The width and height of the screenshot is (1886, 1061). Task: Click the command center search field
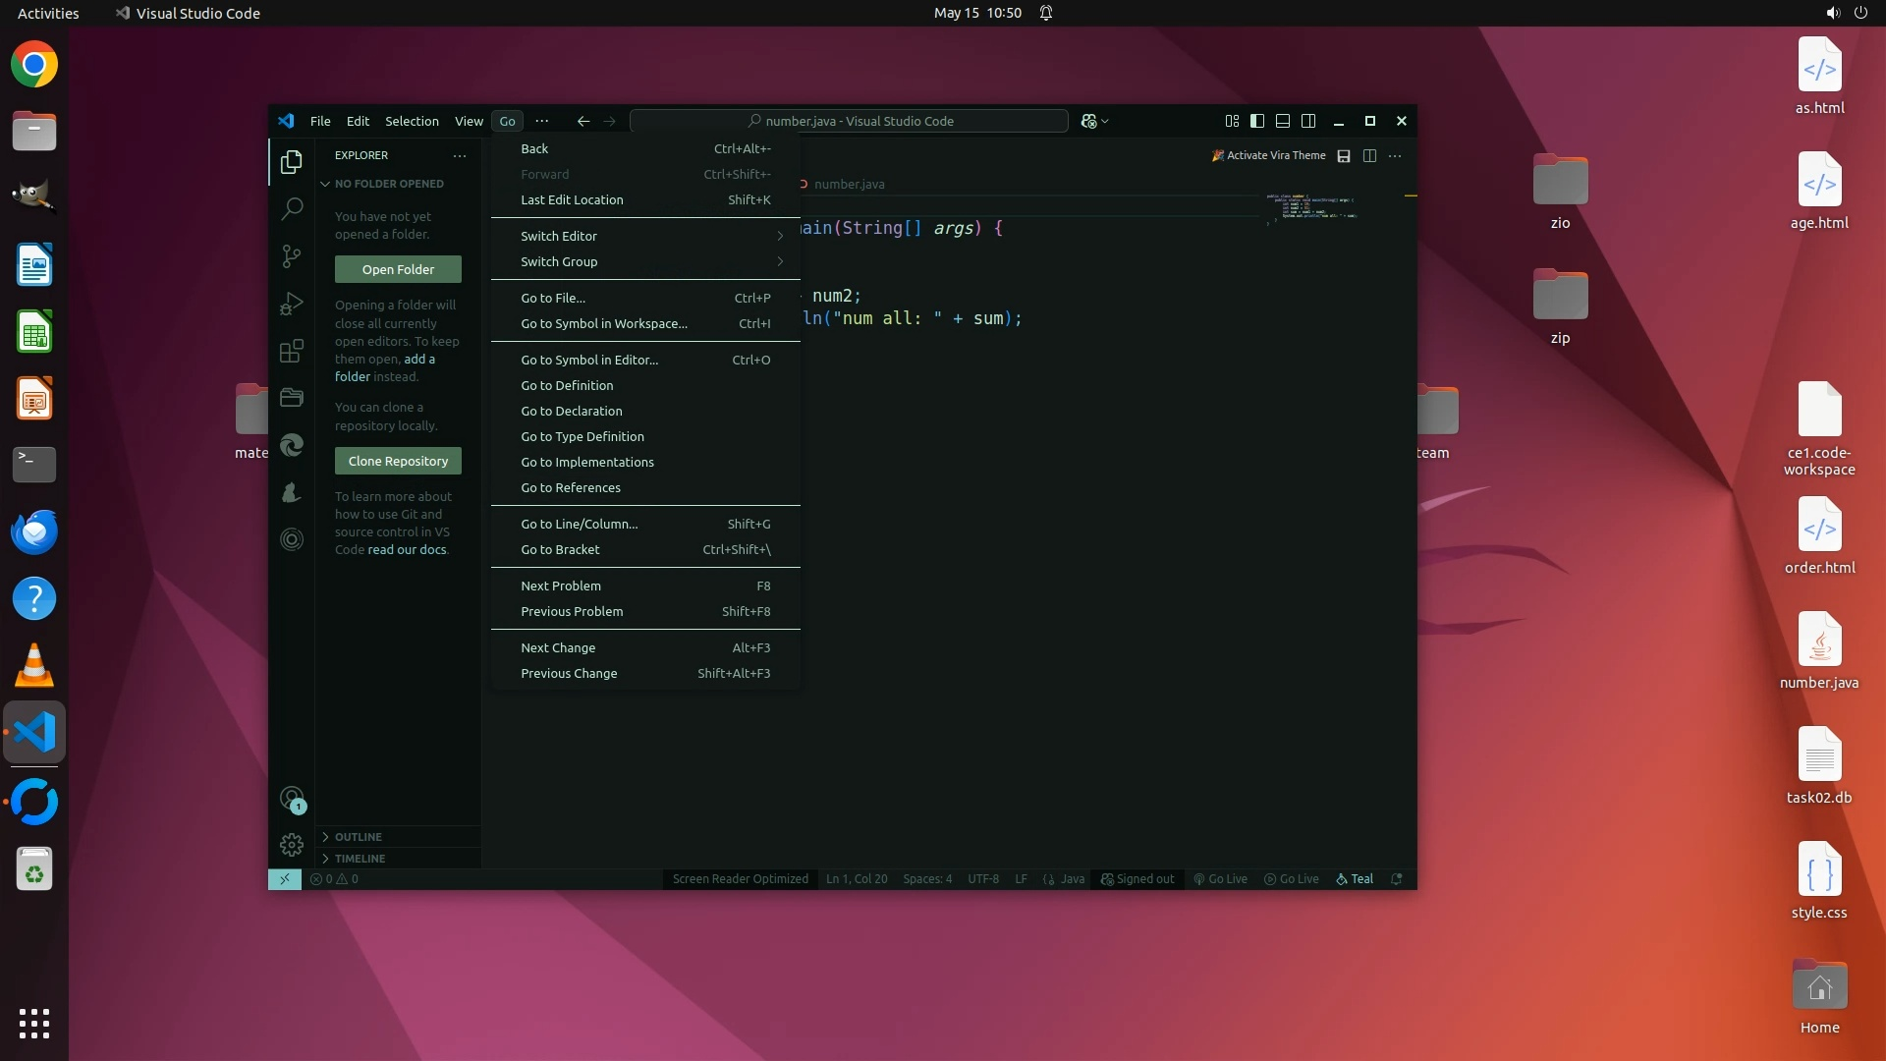[x=850, y=121]
